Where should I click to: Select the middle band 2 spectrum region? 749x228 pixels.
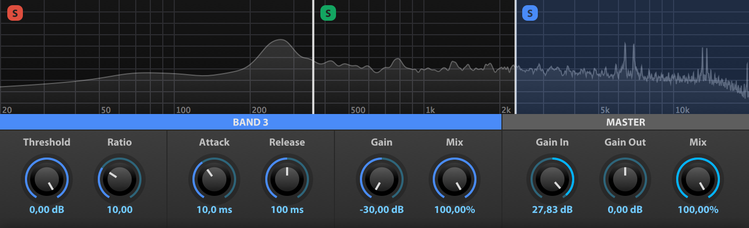coord(415,57)
